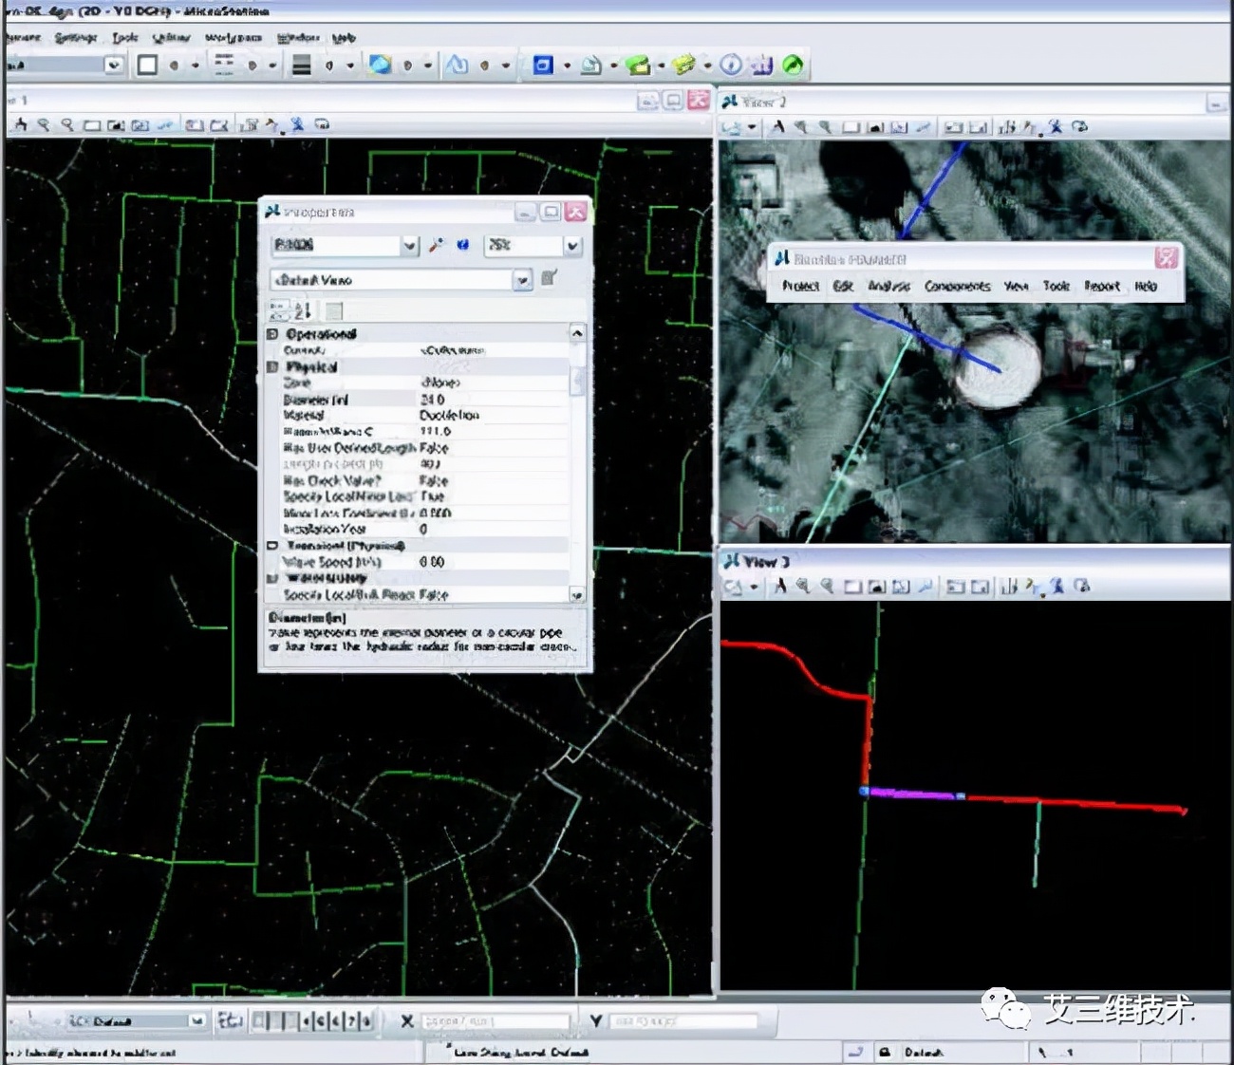Click the Fit View icon in View 3 toolbar
1234x1065 pixels.
[x=877, y=588]
